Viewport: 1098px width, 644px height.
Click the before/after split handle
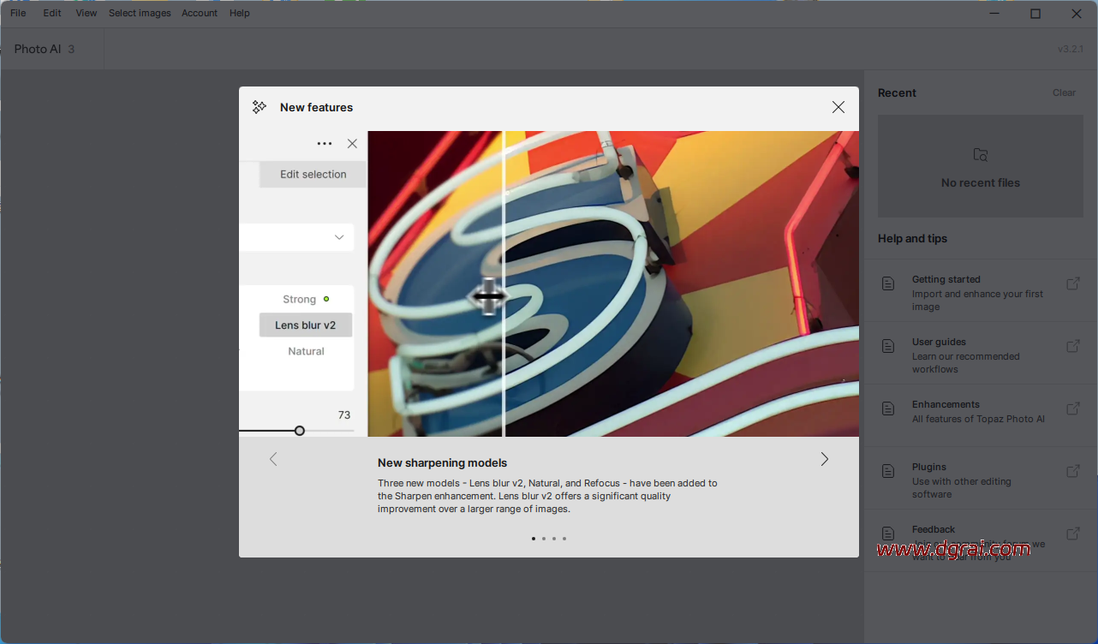coord(488,296)
